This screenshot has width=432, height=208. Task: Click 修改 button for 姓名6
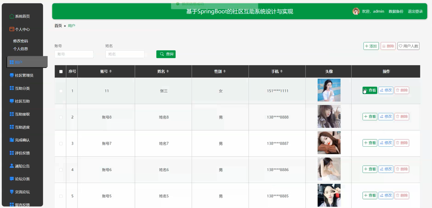click(386, 169)
